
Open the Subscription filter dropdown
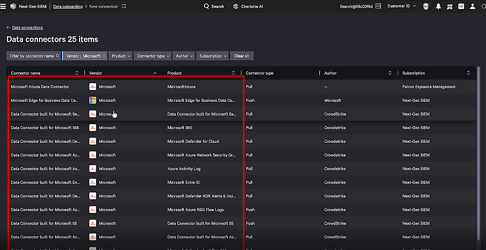click(213, 56)
